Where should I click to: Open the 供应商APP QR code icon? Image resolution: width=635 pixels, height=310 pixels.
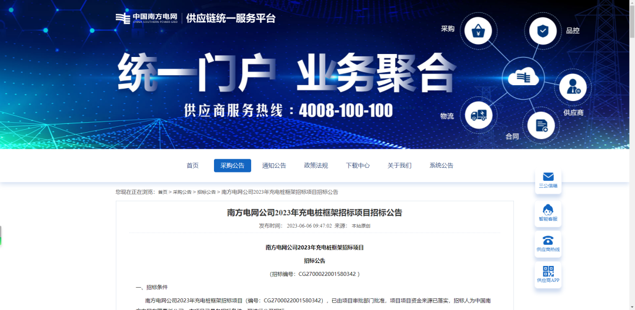point(548,271)
